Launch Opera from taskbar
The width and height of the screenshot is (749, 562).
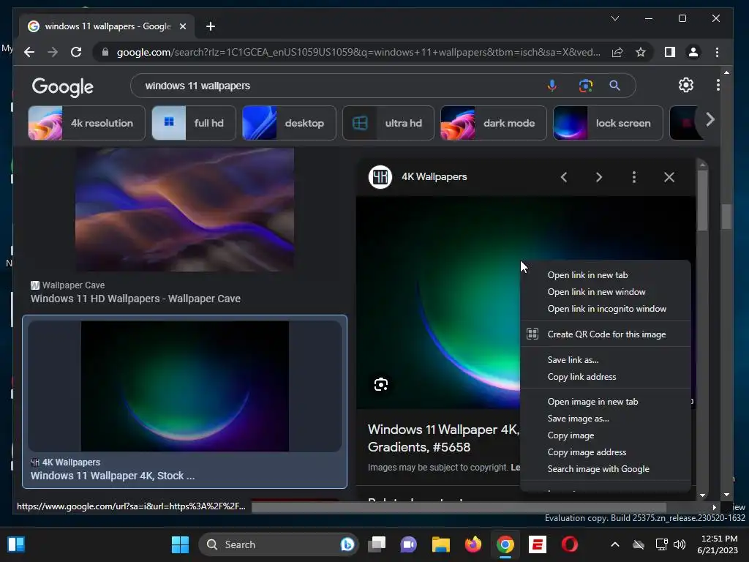[x=569, y=544]
